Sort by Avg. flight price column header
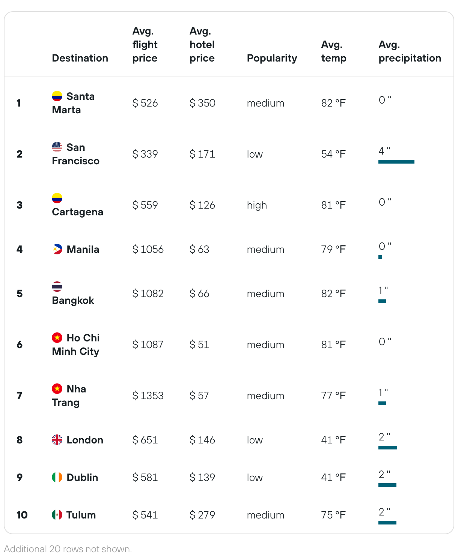The width and height of the screenshot is (458, 559). [x=145, y=45]
